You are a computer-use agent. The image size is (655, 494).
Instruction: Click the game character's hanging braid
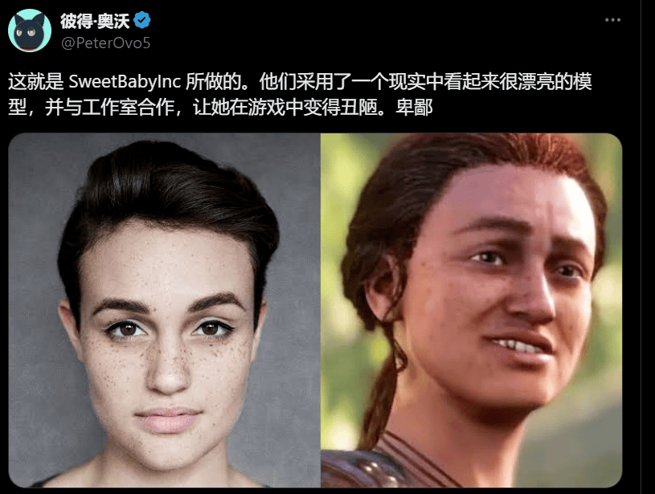click(x=383, y=384)
